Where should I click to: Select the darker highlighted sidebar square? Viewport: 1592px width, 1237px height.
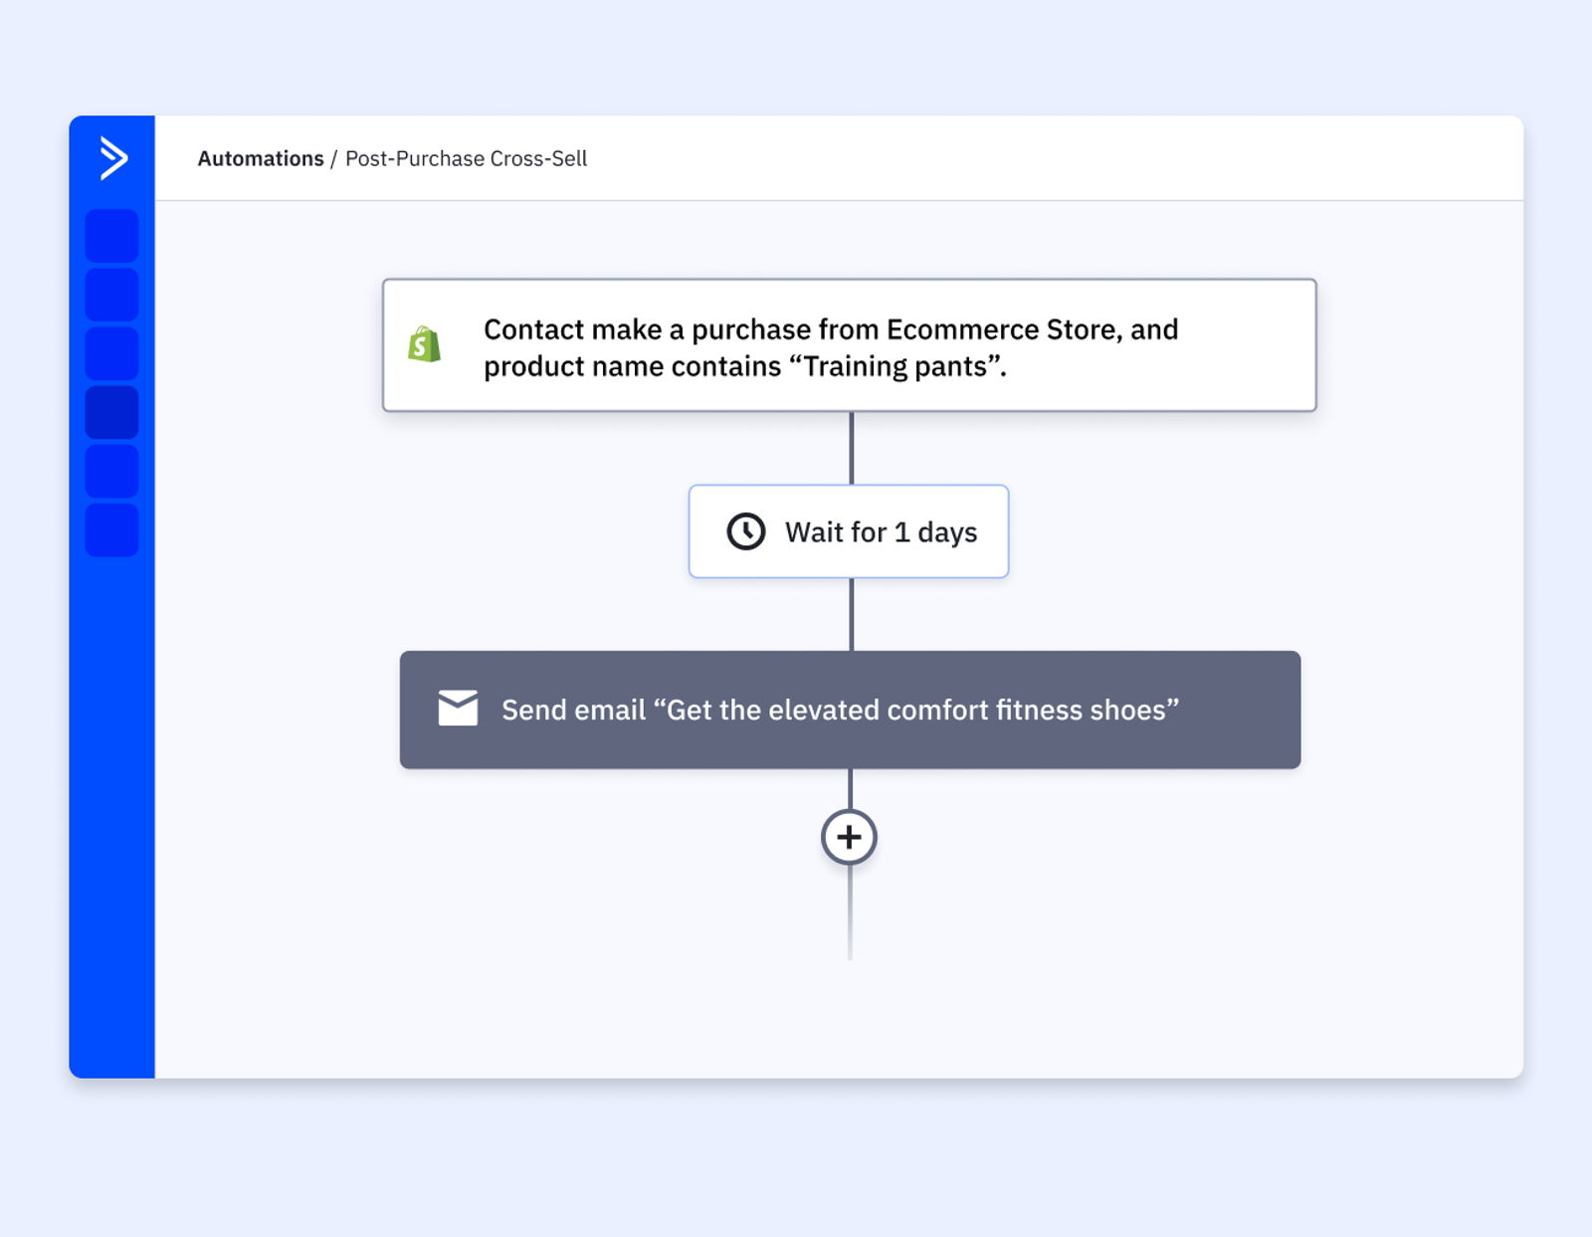[x=111, y=412]
